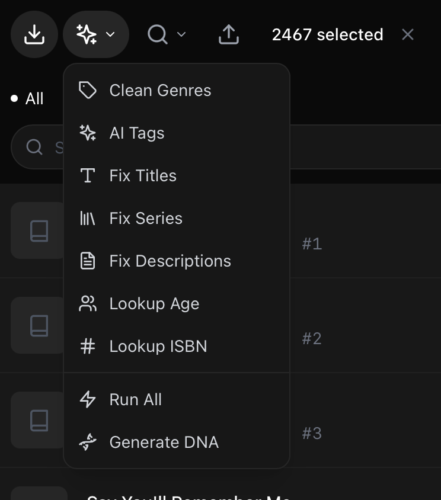This screenshot has width=441, height=500.
Task: Select the Lookup Age people icon
Action: (88, 303)
